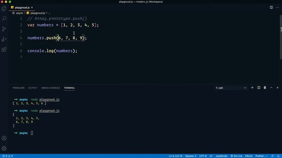Image resolution: width=282 pixels, height=158 pixels.
Task: Click second 'playgroud.js' link in terminal
Action: tap(49, 111)
